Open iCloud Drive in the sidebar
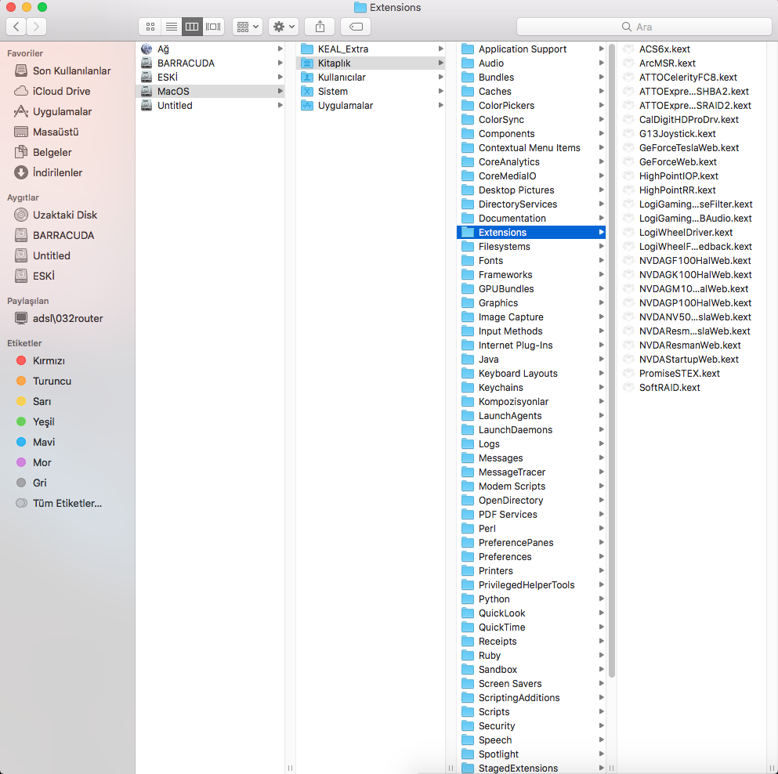 pyautogui.click(x=61, y=91)
